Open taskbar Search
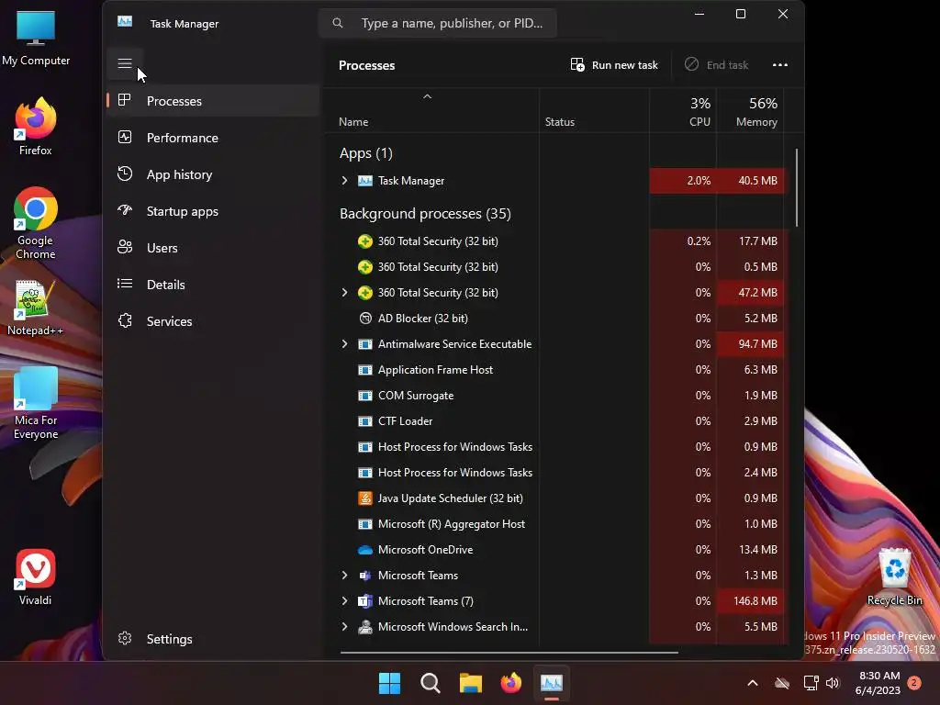940x705 pixels. pyautogui.click(x=430, y=683)
